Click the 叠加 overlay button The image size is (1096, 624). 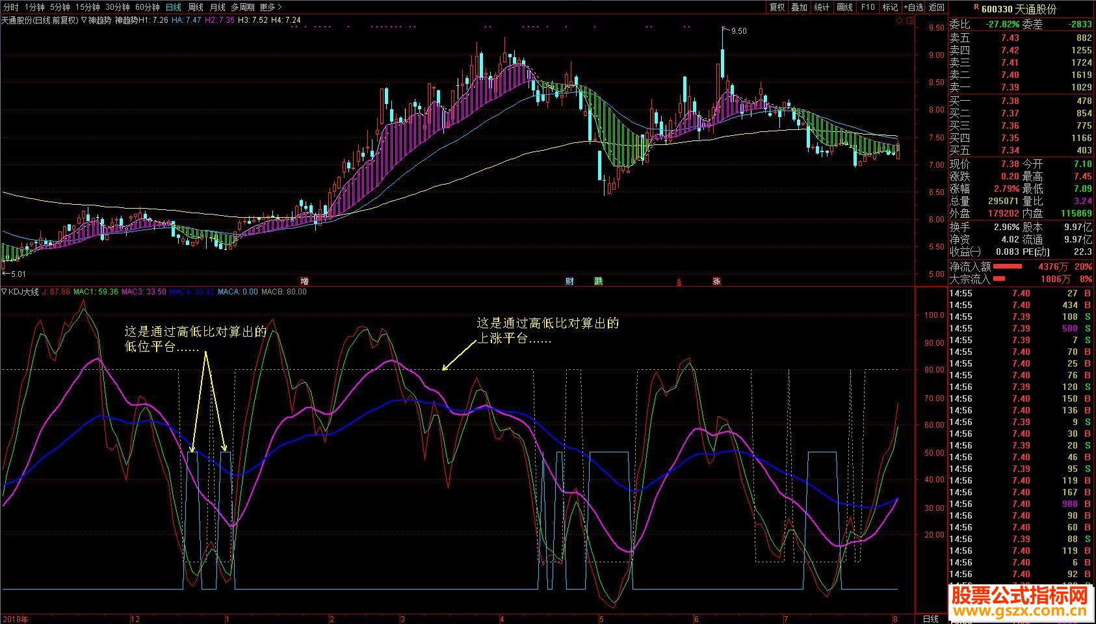799,7
